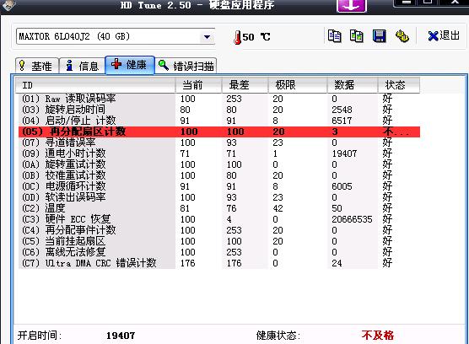Select the (C2) 温度 temperature row

[219, 208]
